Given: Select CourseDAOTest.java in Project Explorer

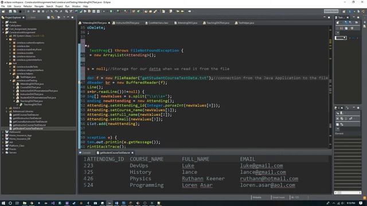Looking at the screenshot, I should (30, 88).
